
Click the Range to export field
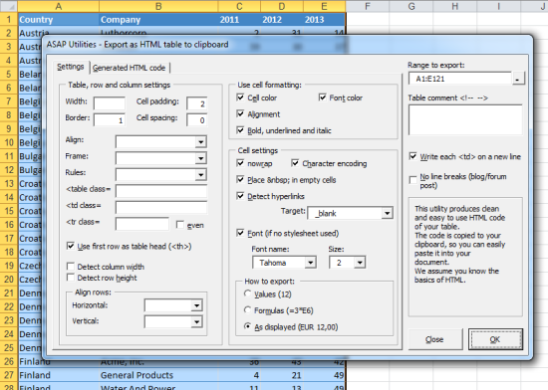[460, 79]
